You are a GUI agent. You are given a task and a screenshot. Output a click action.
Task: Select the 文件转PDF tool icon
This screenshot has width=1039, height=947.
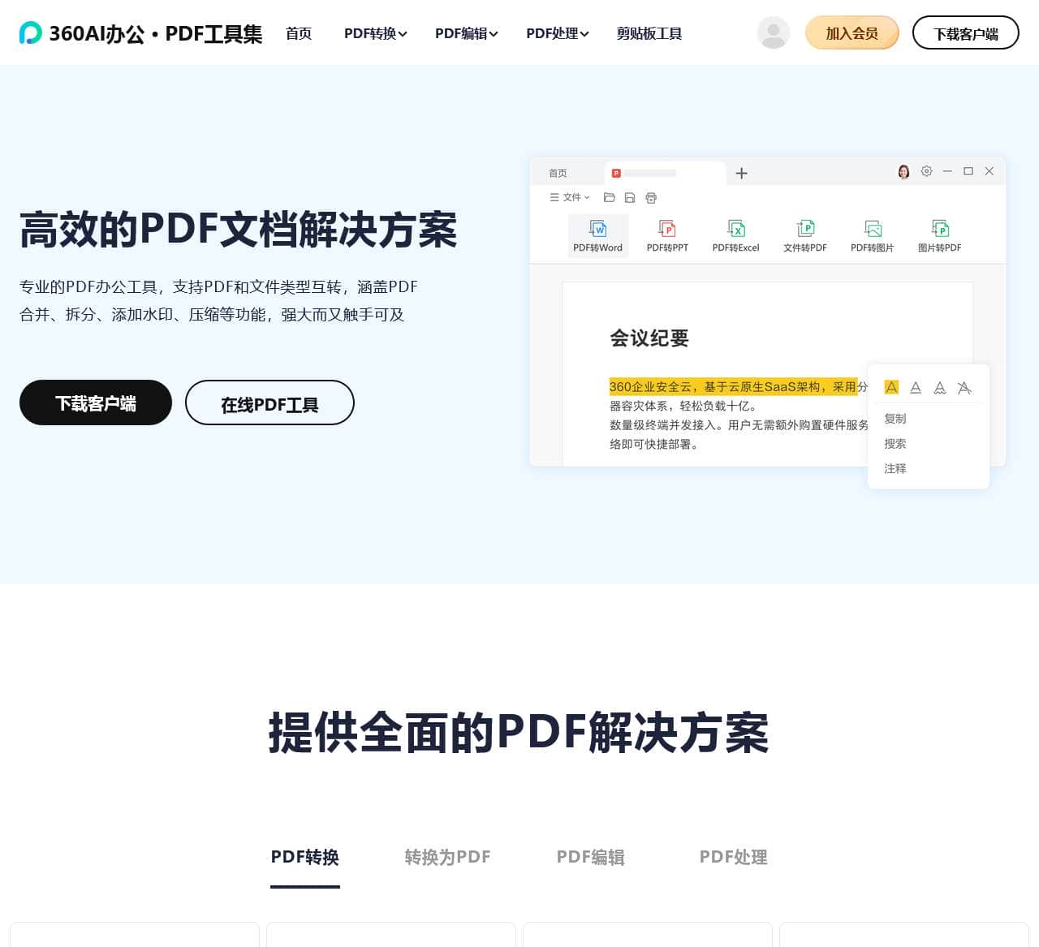tap(805, 230)
